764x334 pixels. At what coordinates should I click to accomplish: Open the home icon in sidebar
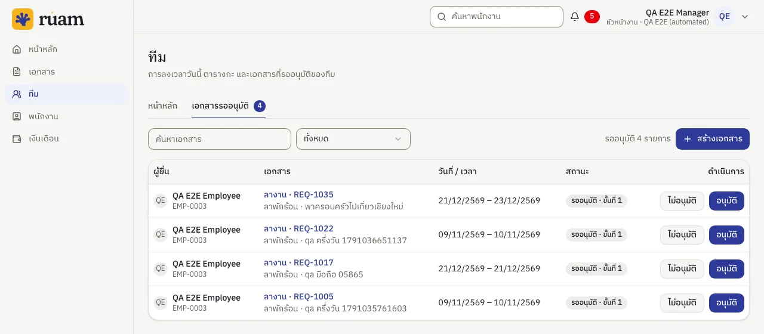tap(17, 49)
